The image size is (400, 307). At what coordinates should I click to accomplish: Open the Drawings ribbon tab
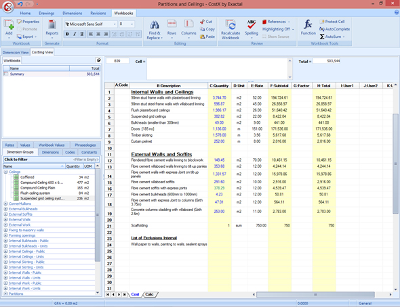[46, 14]
